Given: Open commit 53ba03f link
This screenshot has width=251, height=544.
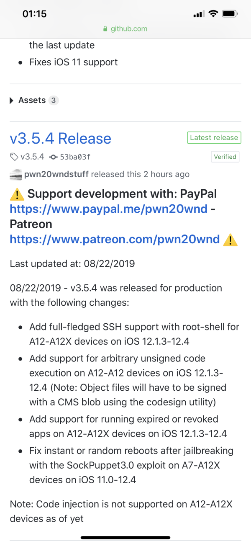Looking at the screenshot, I should click(75, 157).
